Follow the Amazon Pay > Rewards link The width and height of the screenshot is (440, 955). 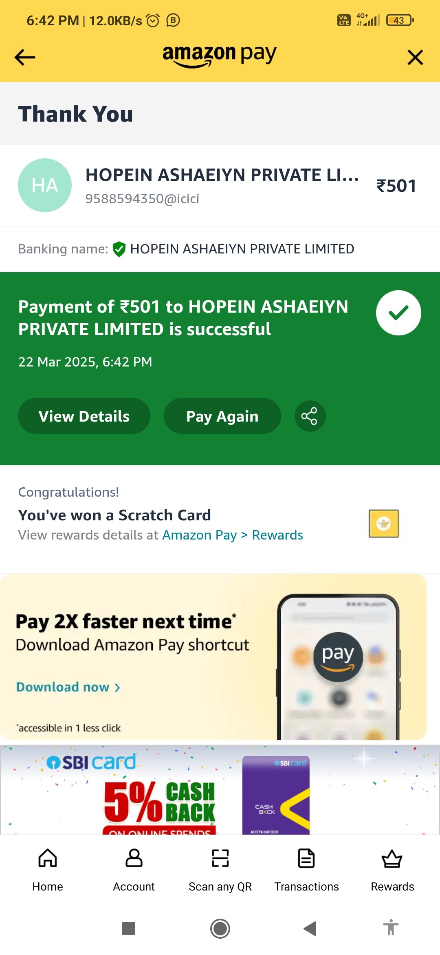coord(233,535)
